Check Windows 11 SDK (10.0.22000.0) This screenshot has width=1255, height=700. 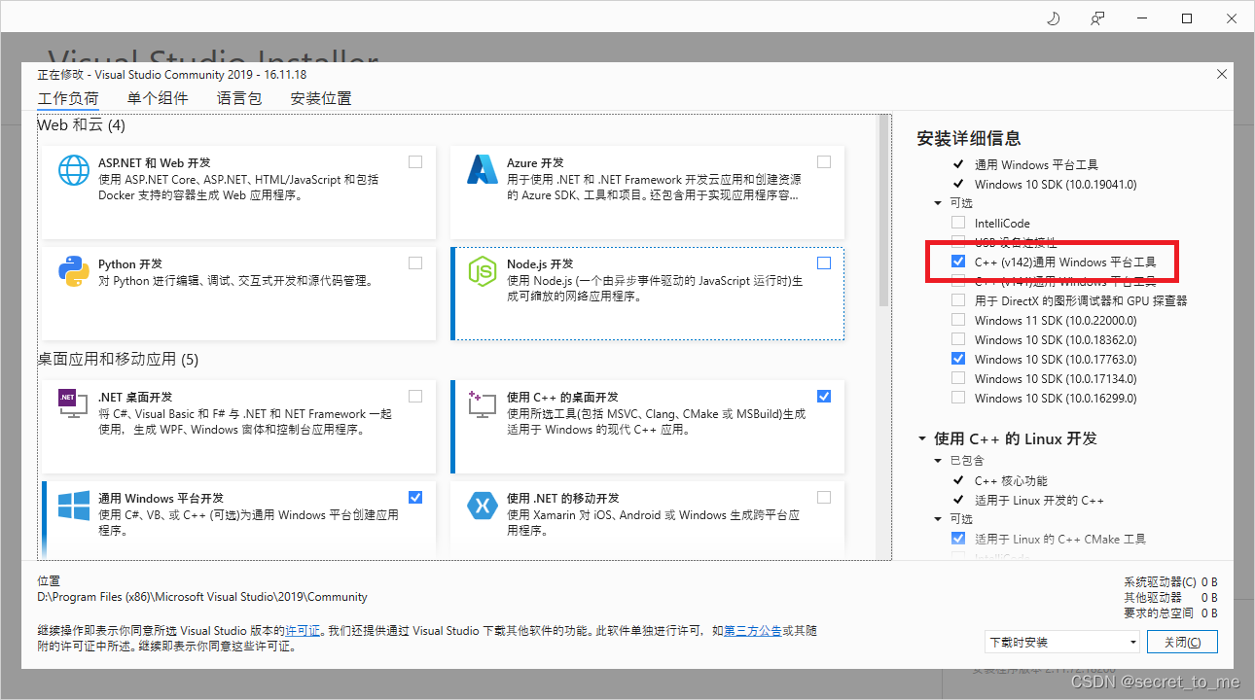[x=958, y=320]
